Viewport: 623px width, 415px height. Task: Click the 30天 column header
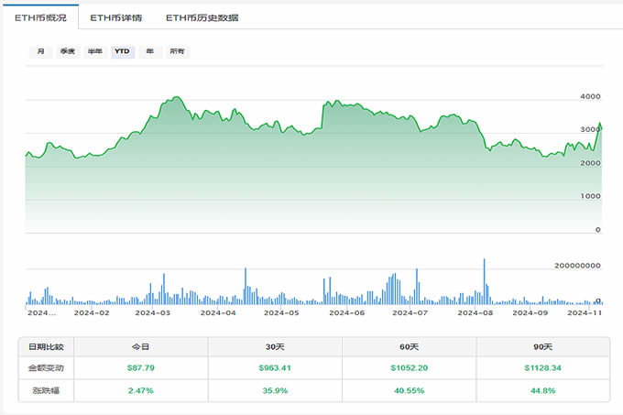coord(275,346)
